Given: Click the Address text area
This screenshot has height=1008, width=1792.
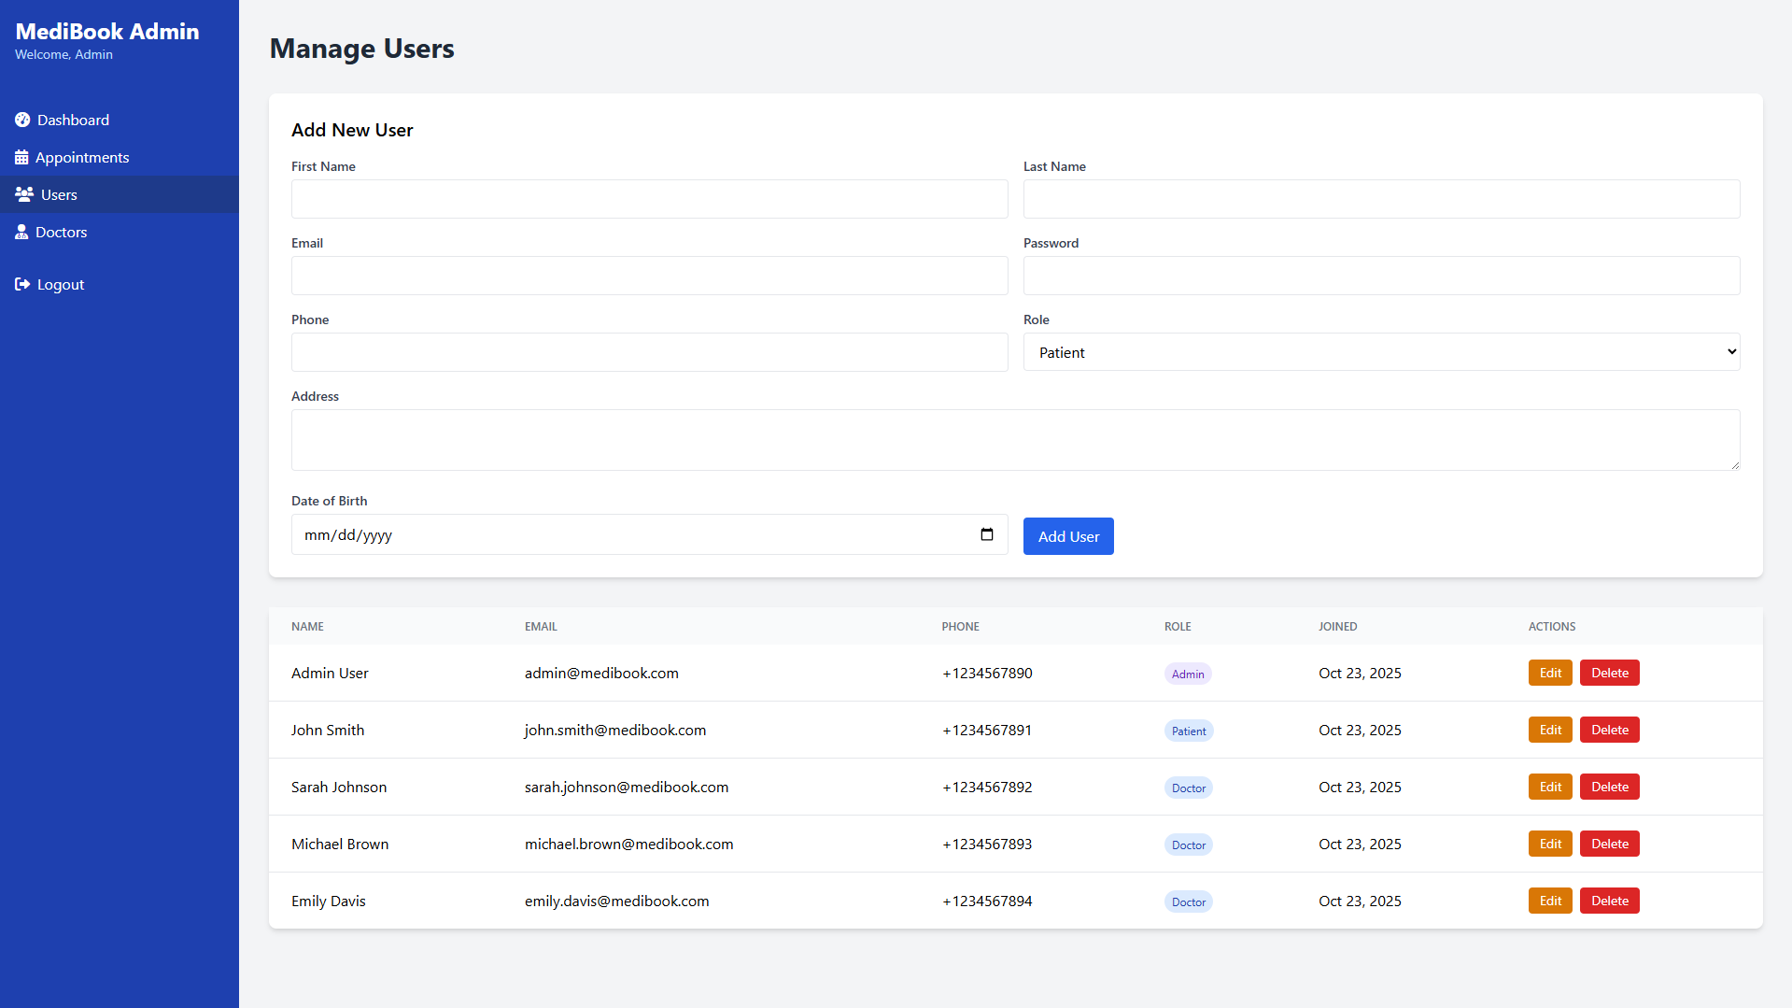Looking at the screenshot, I should (x=1015, y=439).
